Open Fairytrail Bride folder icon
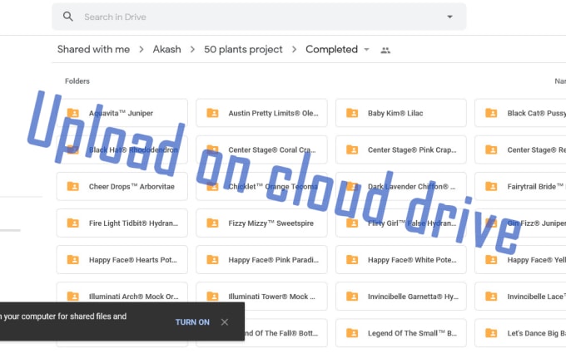Image resolution: width=566 pixels, height=353 pixels. click(491, 186)
